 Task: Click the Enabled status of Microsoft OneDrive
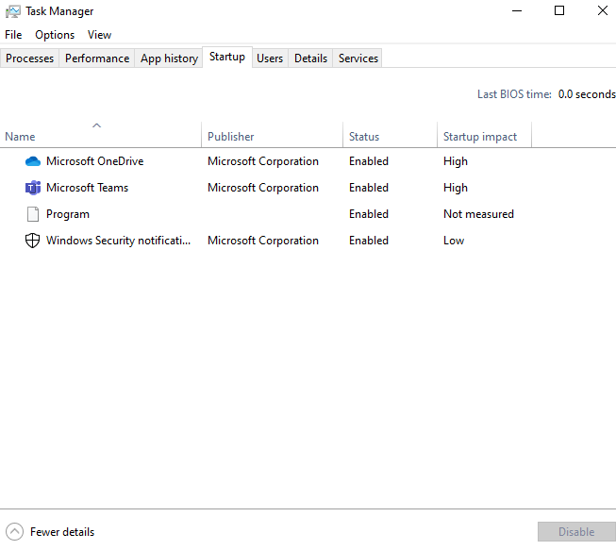click(369, 161)
